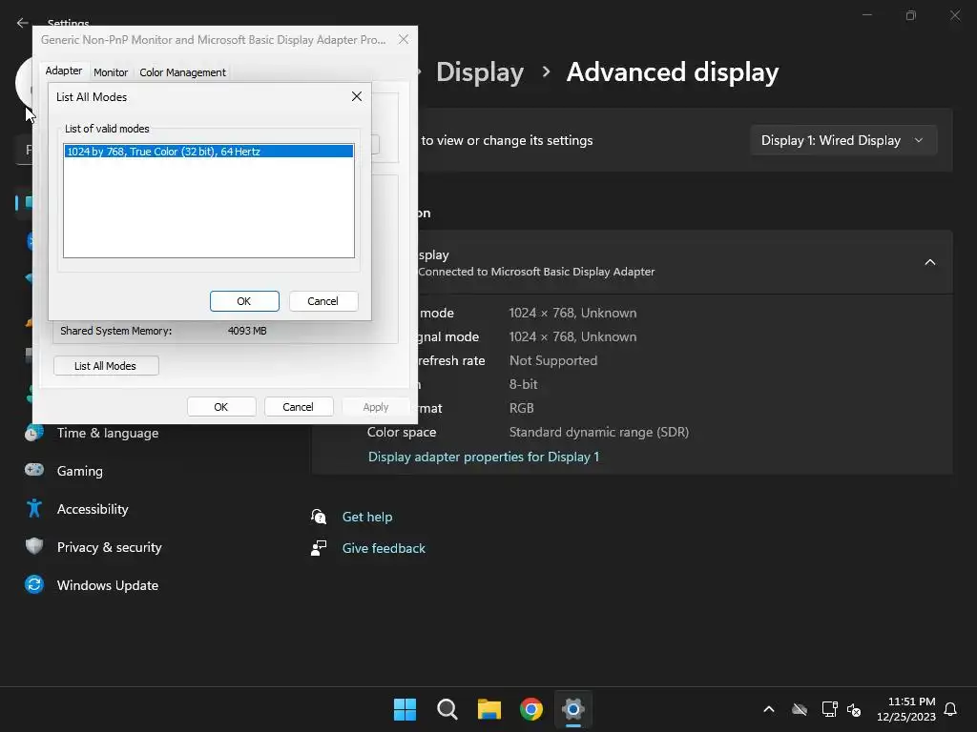
Task: Close the adapter properties dialog
Action: click(x=404, y=40)
